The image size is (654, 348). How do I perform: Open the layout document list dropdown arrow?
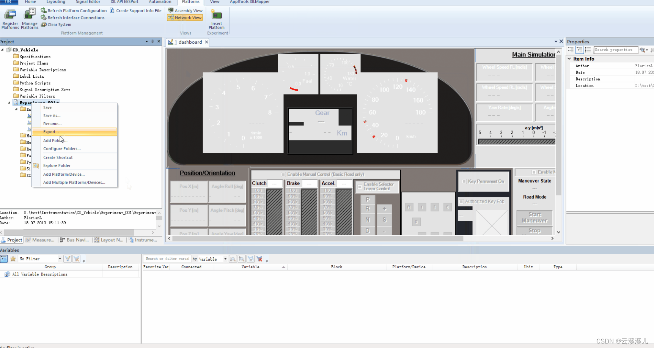(556, 41)
